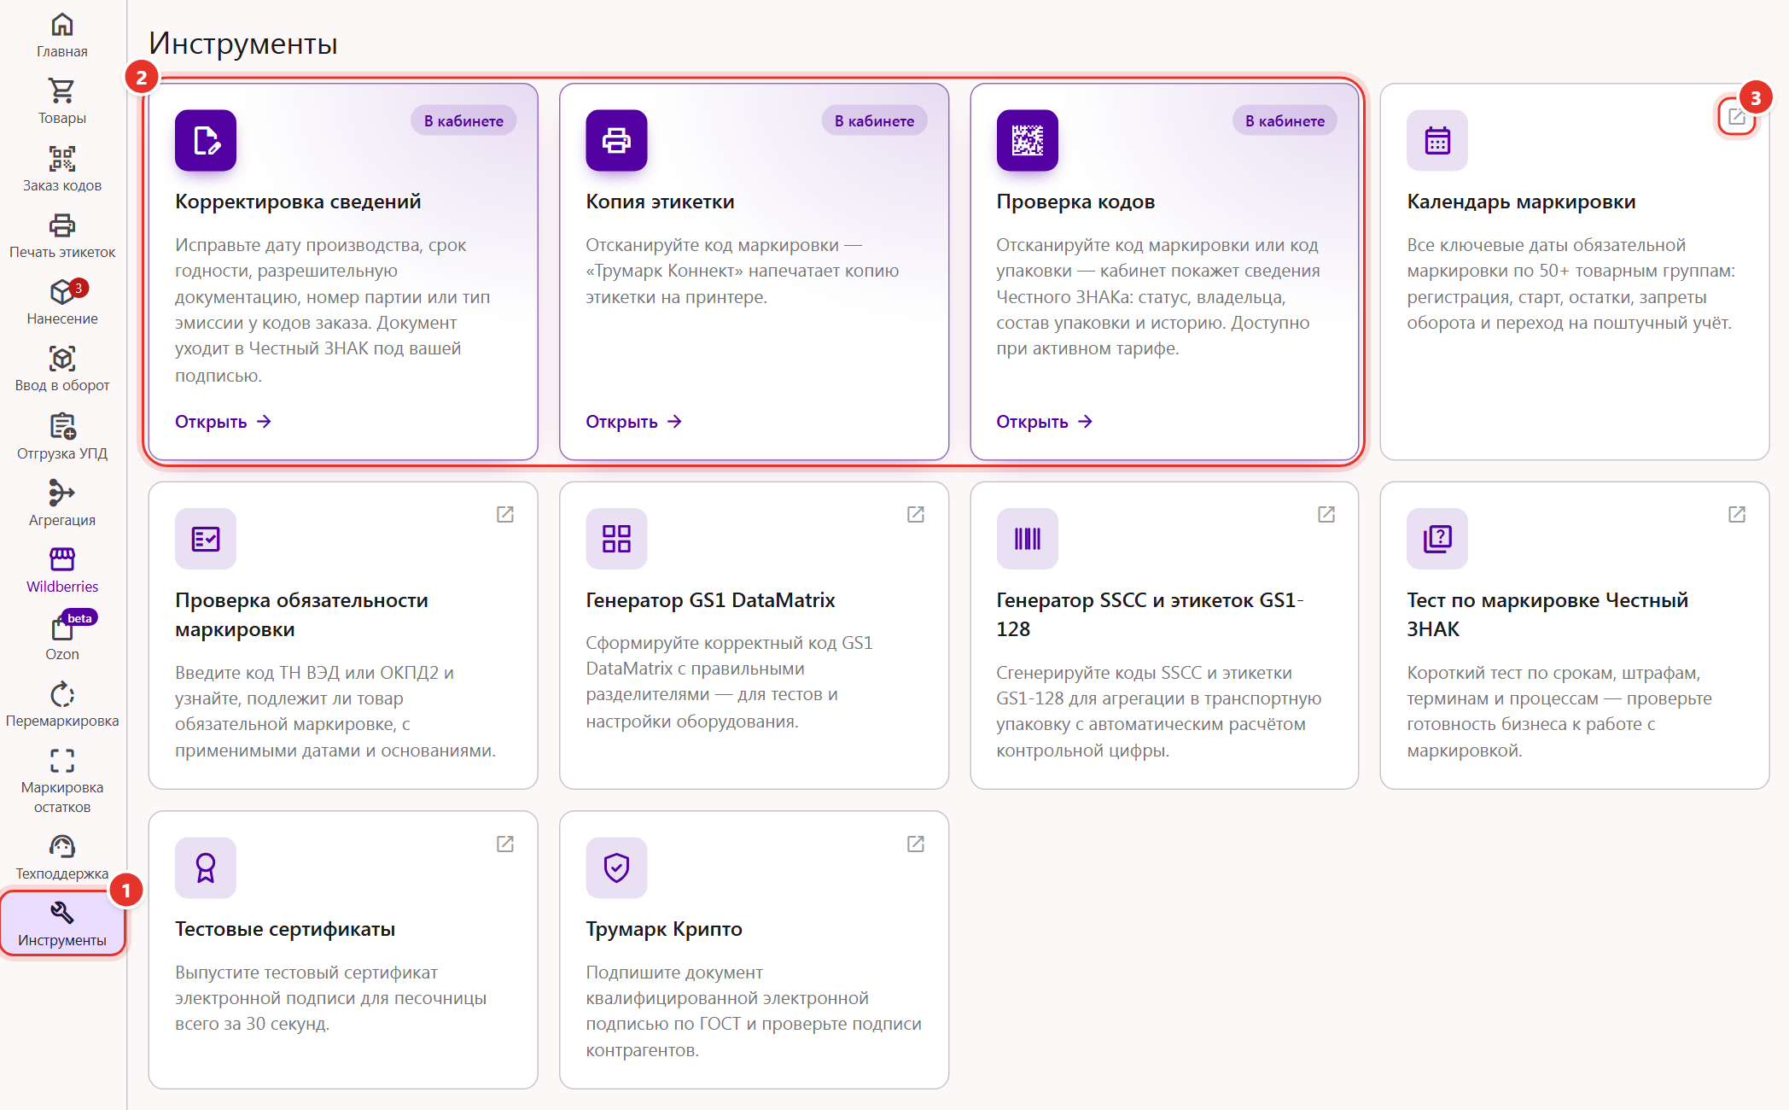The width and height of the screenshot is (1789, 1110).
Task: Open the Главная home sidebar icon
Action: (x=62, y=25)
